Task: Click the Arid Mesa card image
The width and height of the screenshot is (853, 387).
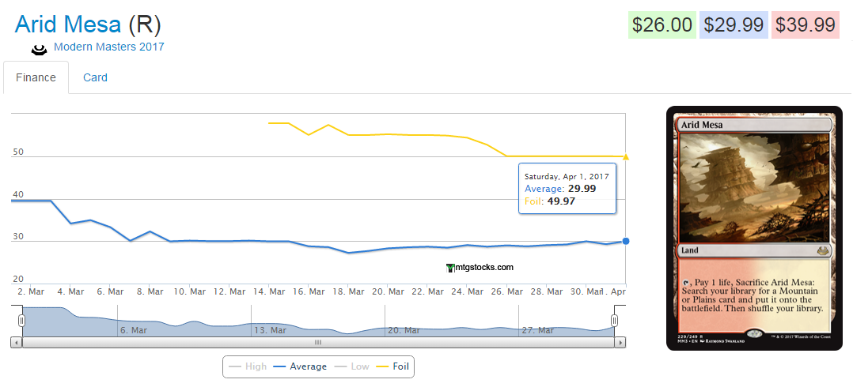Action: point(754,228)
